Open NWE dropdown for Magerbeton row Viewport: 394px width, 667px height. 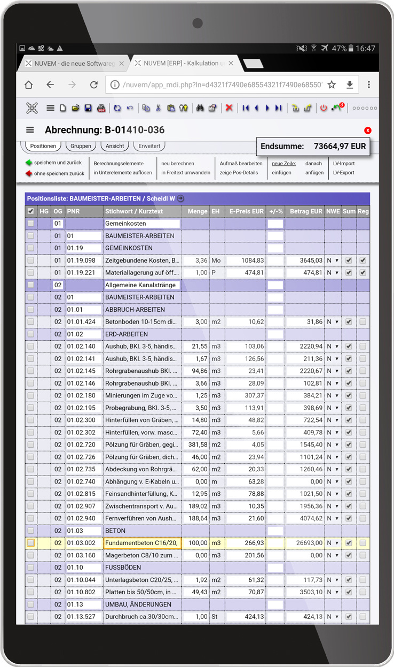pyautogui.click(x=333, y=555)
